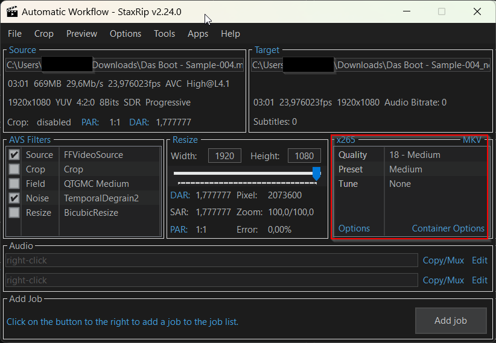The height and width of the screenshot is (343, 496).
Task: Select the BicubicResize filter entry
Action: pyautogui.click(x=91, y=212)
